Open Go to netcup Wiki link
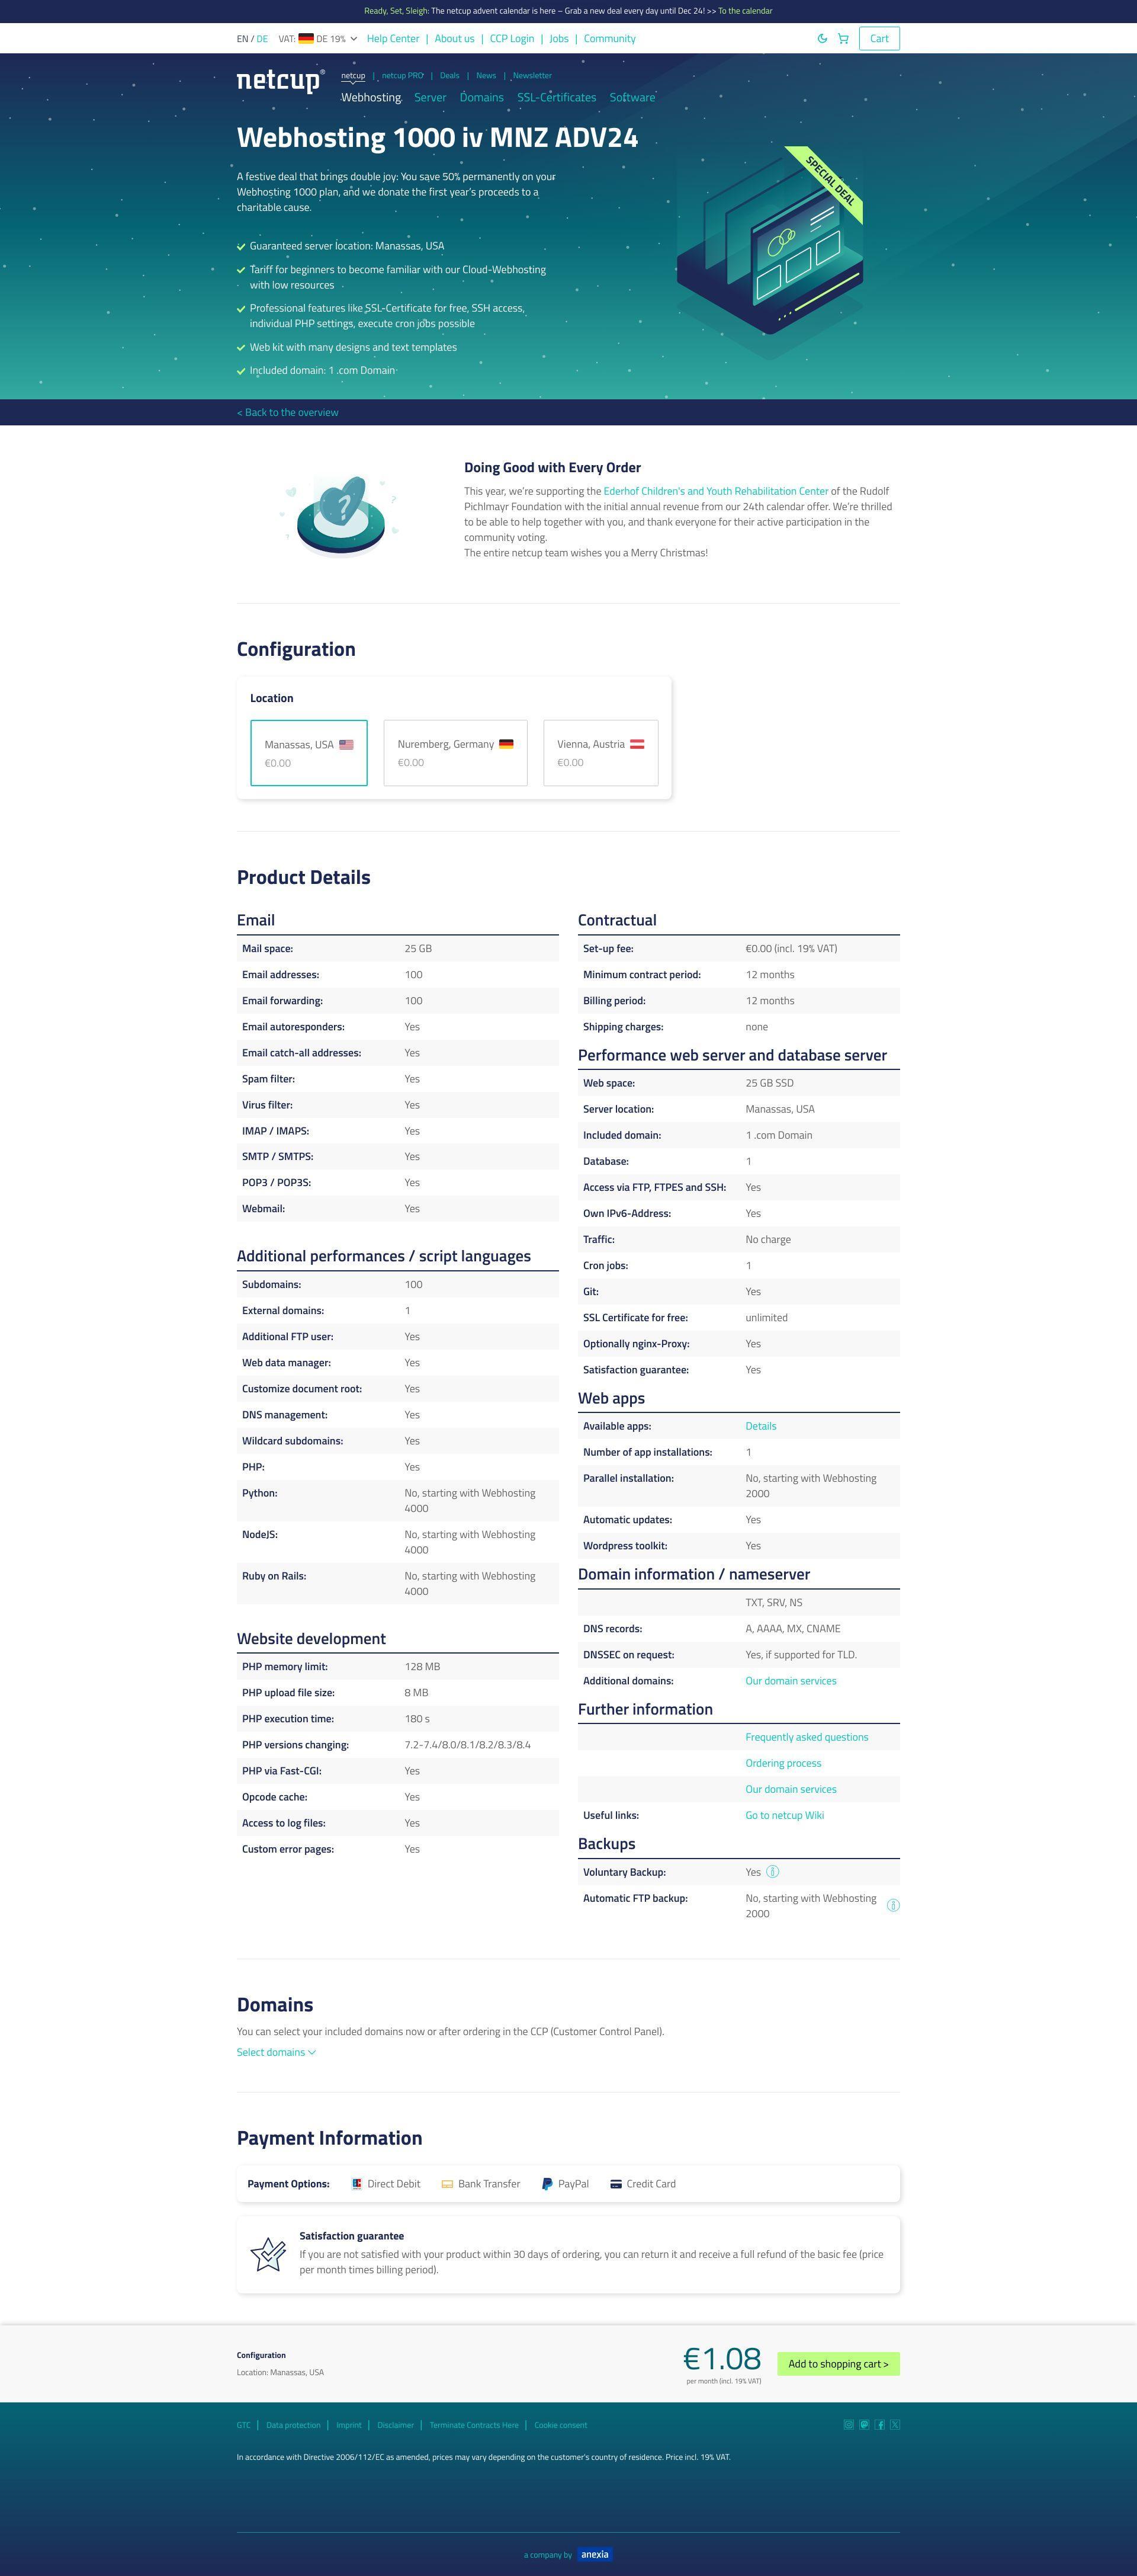This screenshot has width=1137, height=2576. coord(784,1815)
